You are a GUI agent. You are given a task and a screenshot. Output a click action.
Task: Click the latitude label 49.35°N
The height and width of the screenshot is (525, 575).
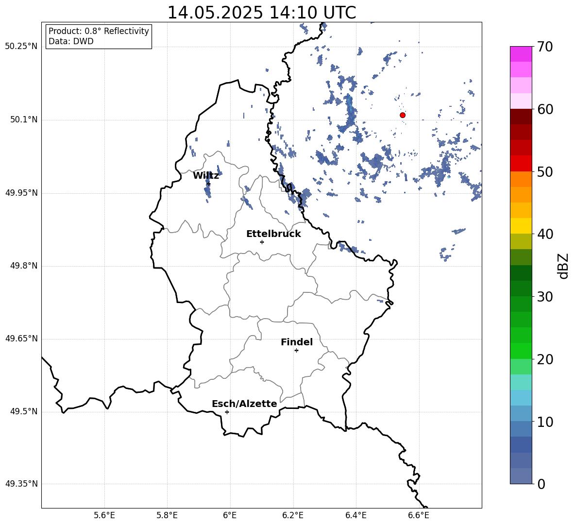21,484
